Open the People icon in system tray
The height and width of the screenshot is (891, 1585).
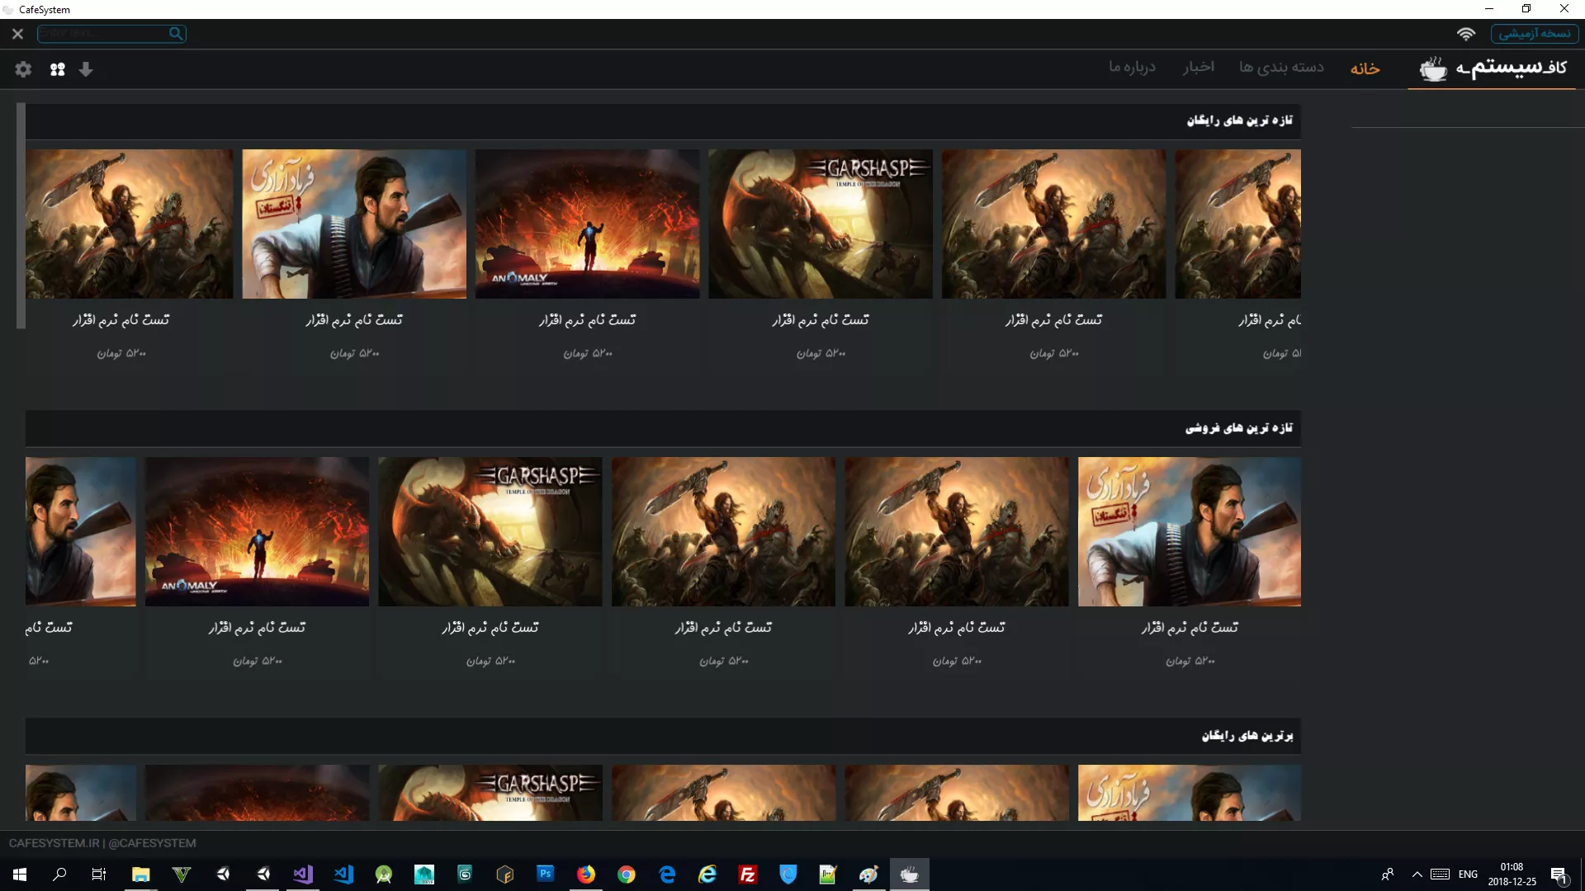pos(1388,874)
